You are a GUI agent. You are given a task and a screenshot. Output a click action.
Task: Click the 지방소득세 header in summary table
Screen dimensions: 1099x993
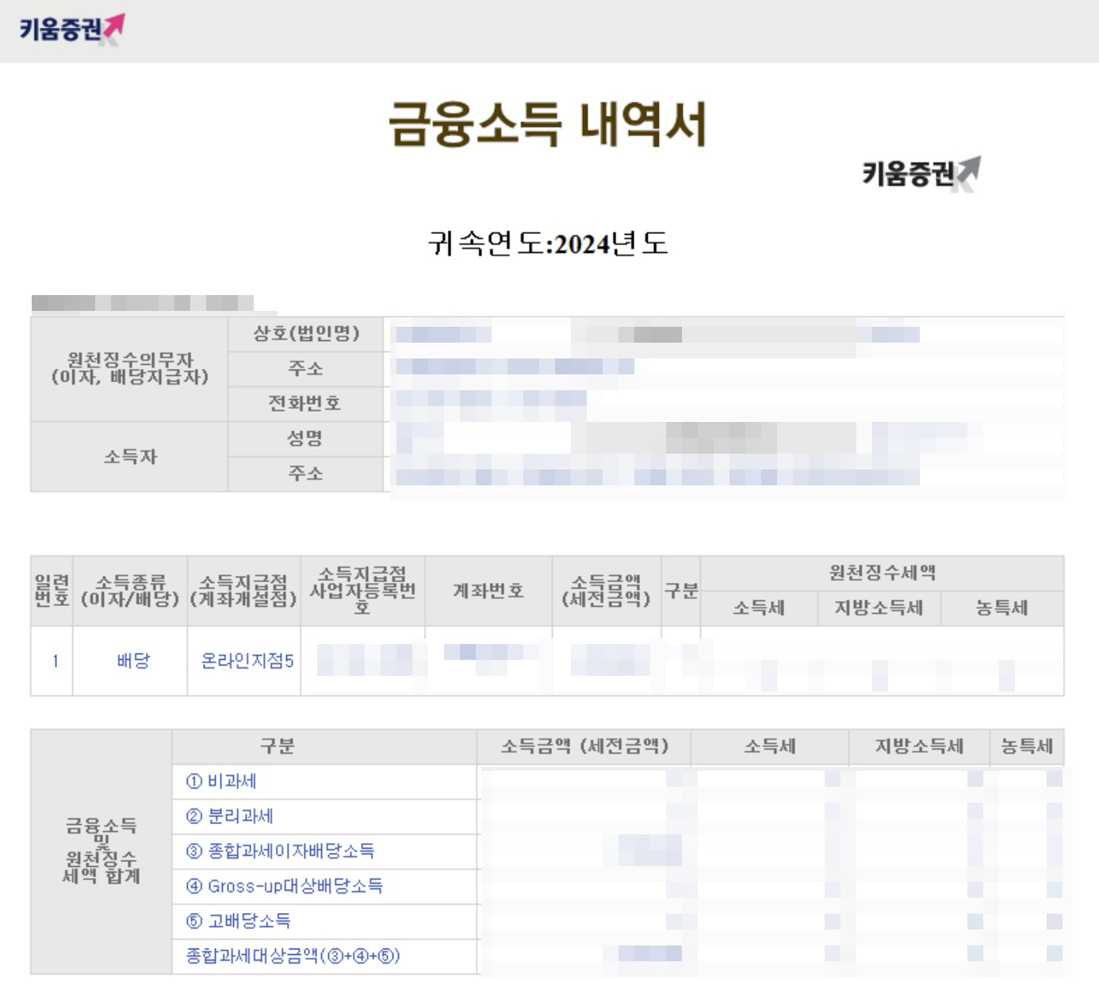coord(919,746)
